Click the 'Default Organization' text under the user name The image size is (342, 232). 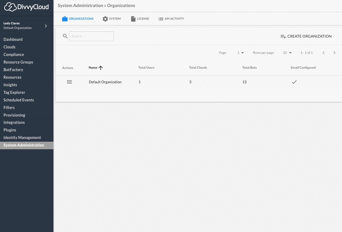[x=18, y=28]
